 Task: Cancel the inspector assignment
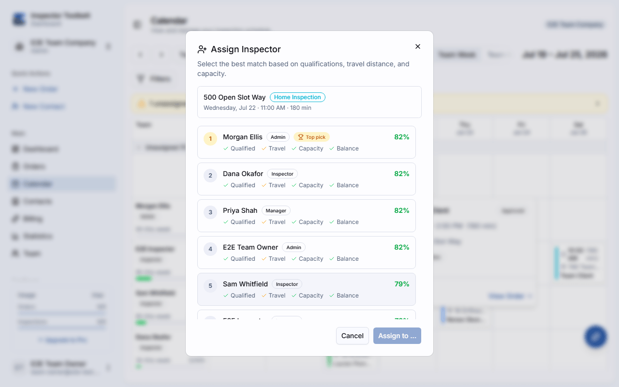(353, 336)
